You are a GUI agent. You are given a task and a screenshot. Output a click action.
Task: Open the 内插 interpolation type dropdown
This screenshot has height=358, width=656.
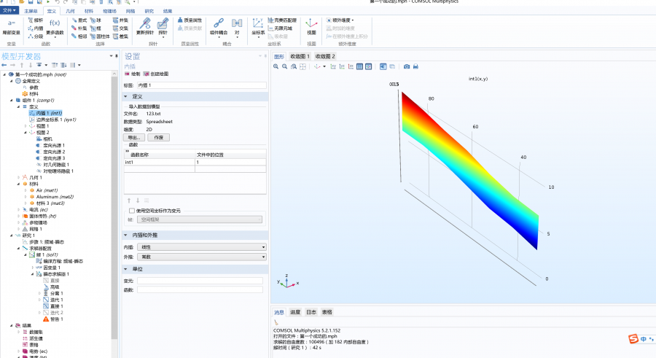[202, 247]
